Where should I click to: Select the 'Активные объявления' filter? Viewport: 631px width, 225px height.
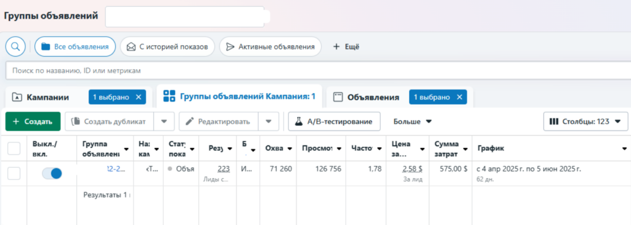coord(270,47)
